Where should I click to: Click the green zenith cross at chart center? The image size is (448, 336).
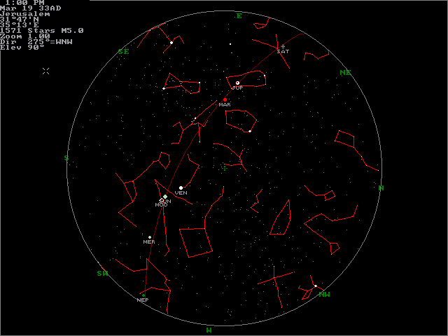pos(225,168)
